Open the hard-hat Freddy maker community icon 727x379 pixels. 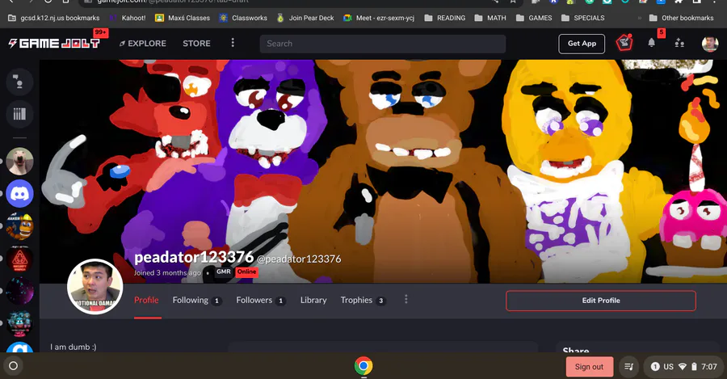coord(19,226)
